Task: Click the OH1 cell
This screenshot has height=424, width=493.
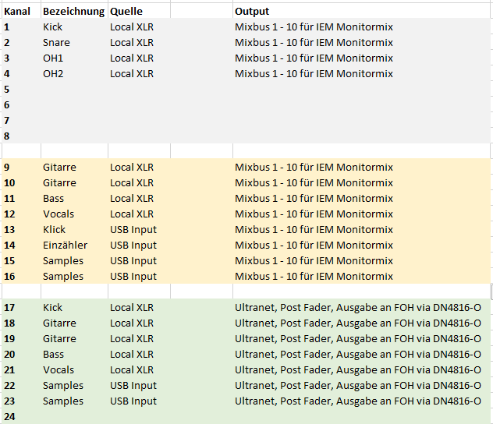Action: 54,58
